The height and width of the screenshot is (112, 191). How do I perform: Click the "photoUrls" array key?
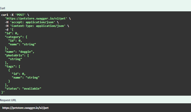point(14,55)
